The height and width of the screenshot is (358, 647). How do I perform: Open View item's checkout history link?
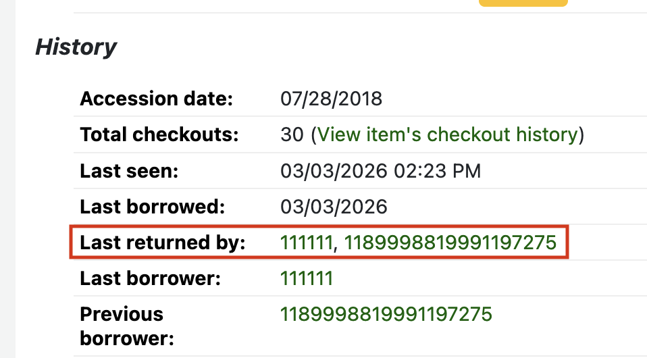click(x=447, y=134)
